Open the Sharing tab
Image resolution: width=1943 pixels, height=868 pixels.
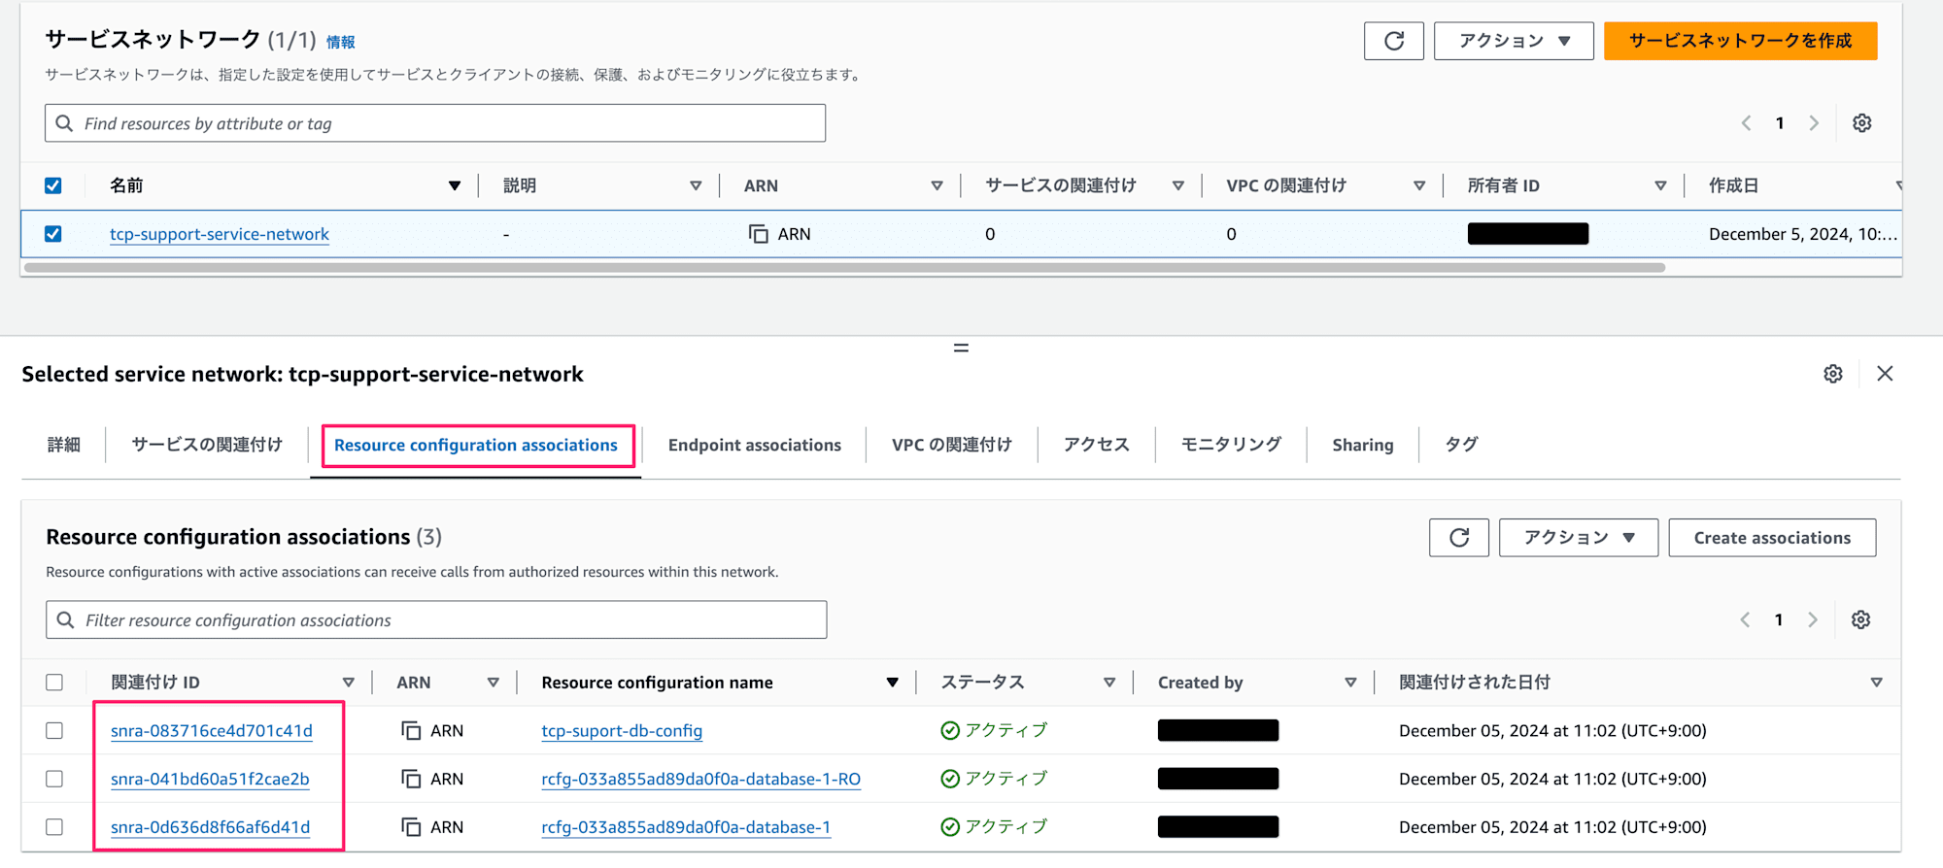coord(1362,445)
